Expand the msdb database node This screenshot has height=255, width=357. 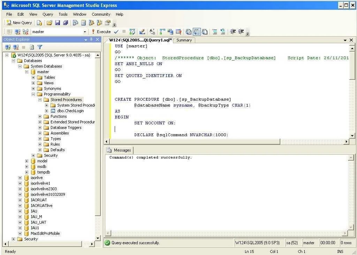click(x=26, y=167)
